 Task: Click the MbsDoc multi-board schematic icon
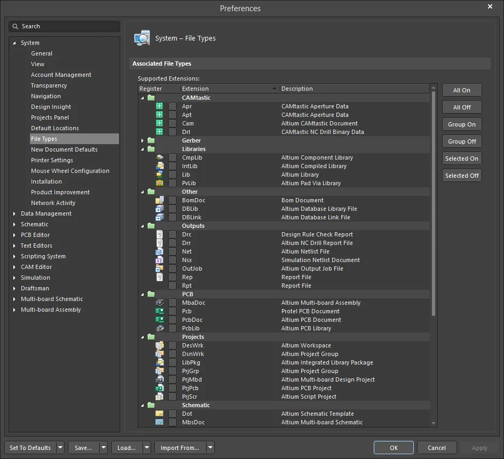click(x=160, y=422)
